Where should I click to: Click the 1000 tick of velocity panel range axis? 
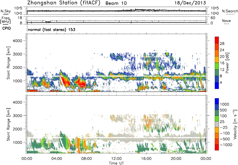pos(17,142)
